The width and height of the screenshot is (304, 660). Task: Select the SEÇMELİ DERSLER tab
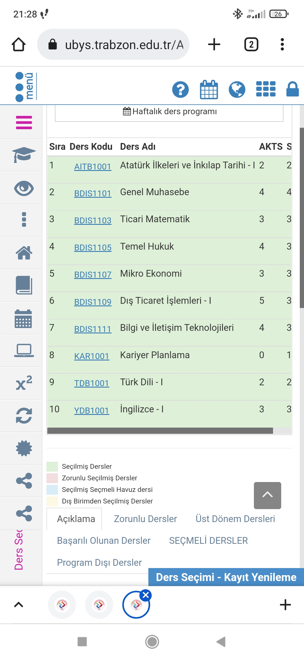(x=208, y=540)
